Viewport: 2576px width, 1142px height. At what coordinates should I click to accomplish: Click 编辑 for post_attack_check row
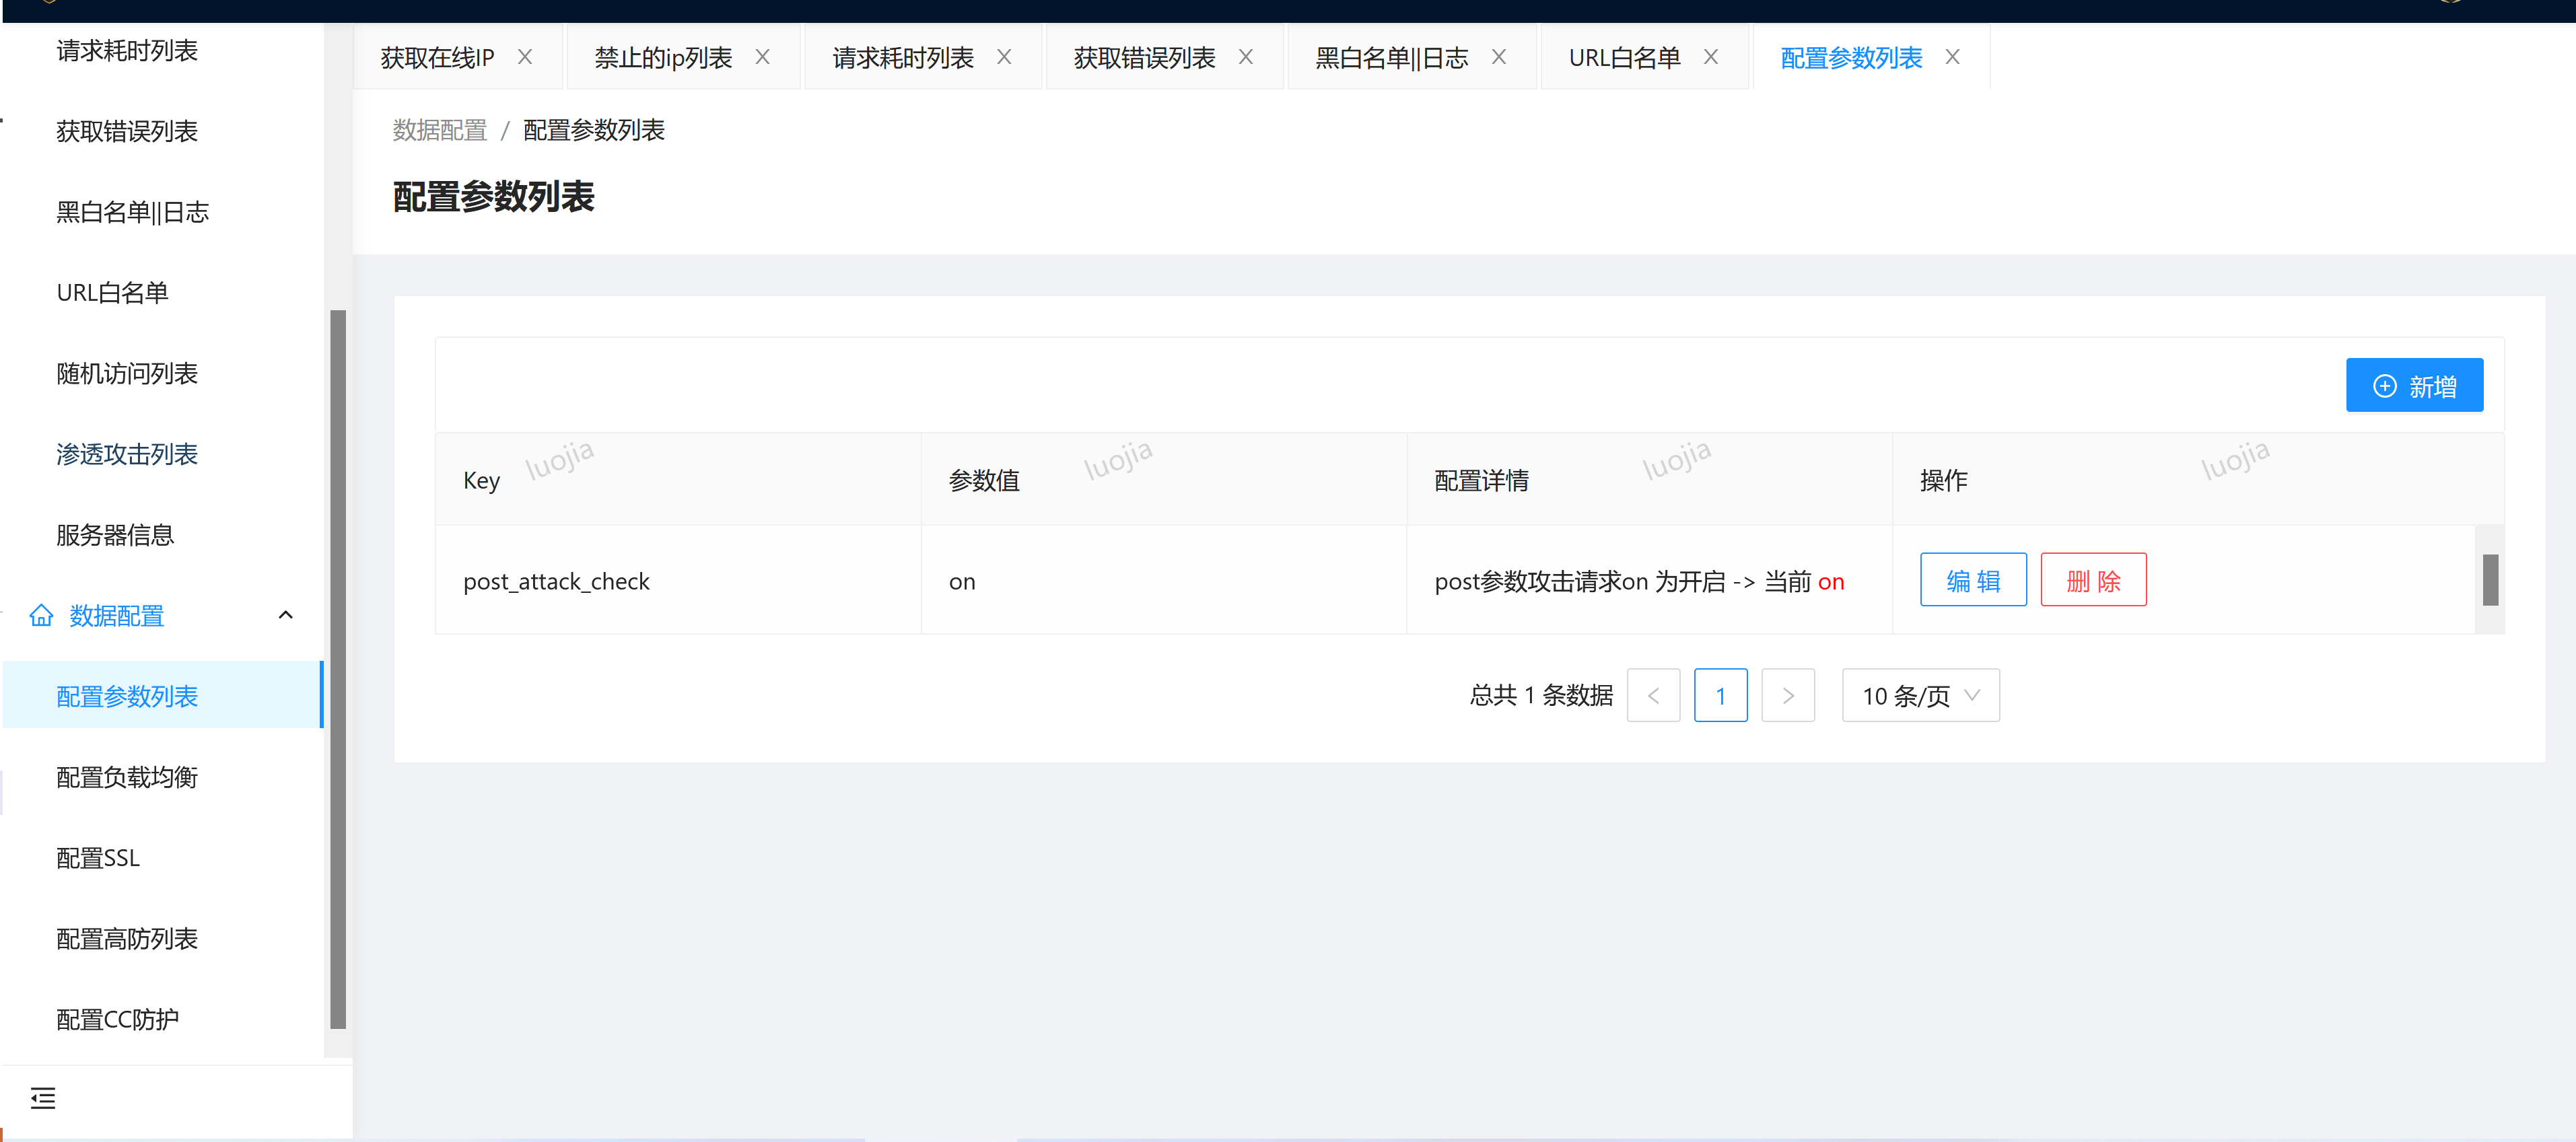pyautogui.click(x=1972, y=580)
